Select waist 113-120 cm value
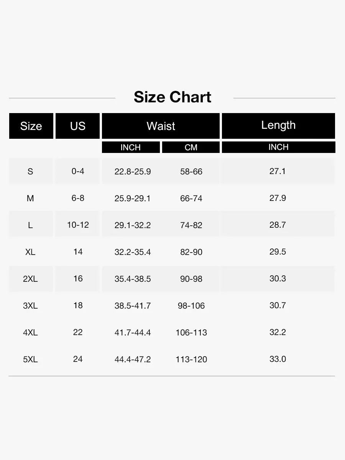This screenshot has height=460, width=345. [x=191, y=359]
